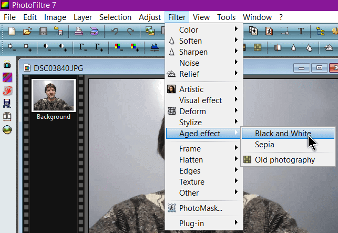Click the Save as HTML sidebar icon
338x233 pixels.
[7, 104]
